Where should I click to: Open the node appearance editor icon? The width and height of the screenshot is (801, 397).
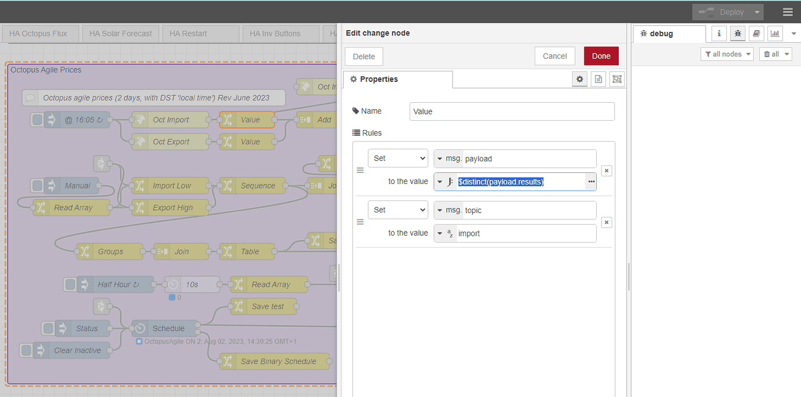616,79
